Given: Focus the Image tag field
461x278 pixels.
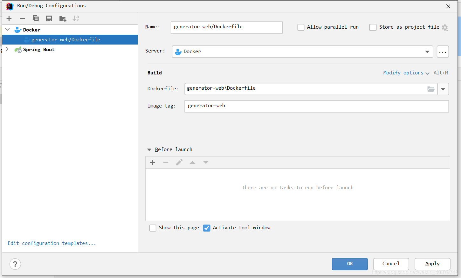Looking at the screenshot, I should 317,106.
